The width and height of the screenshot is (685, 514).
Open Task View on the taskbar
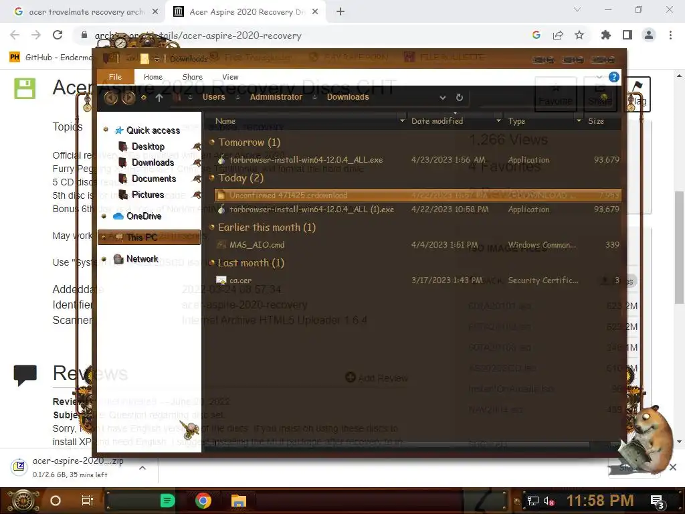pyautogui.click(x=88, y=501)
